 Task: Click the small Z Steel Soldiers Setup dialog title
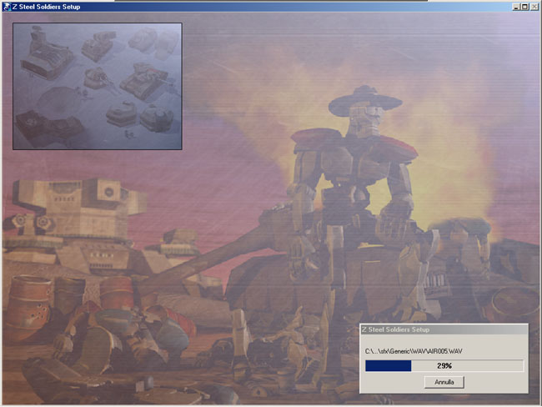coord(395,329)
